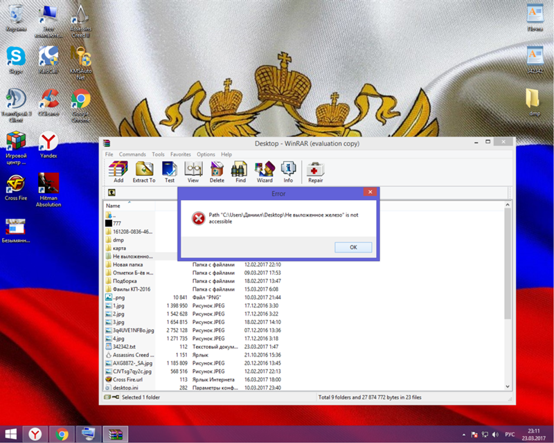Click the Windows Start button

[x=10, y=434]
